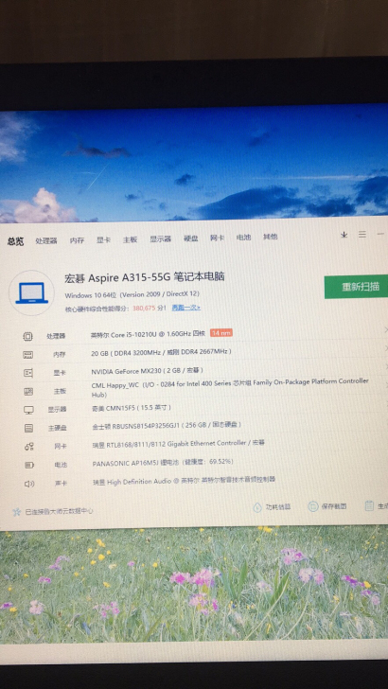Click the main hard disk icon
388x689 pixels.
tap(29, 428)
